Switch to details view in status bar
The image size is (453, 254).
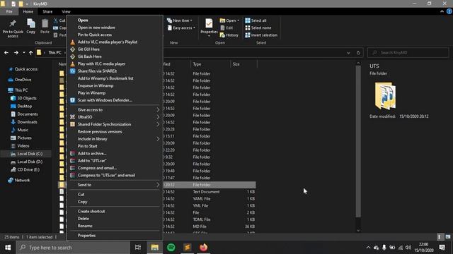440,237
